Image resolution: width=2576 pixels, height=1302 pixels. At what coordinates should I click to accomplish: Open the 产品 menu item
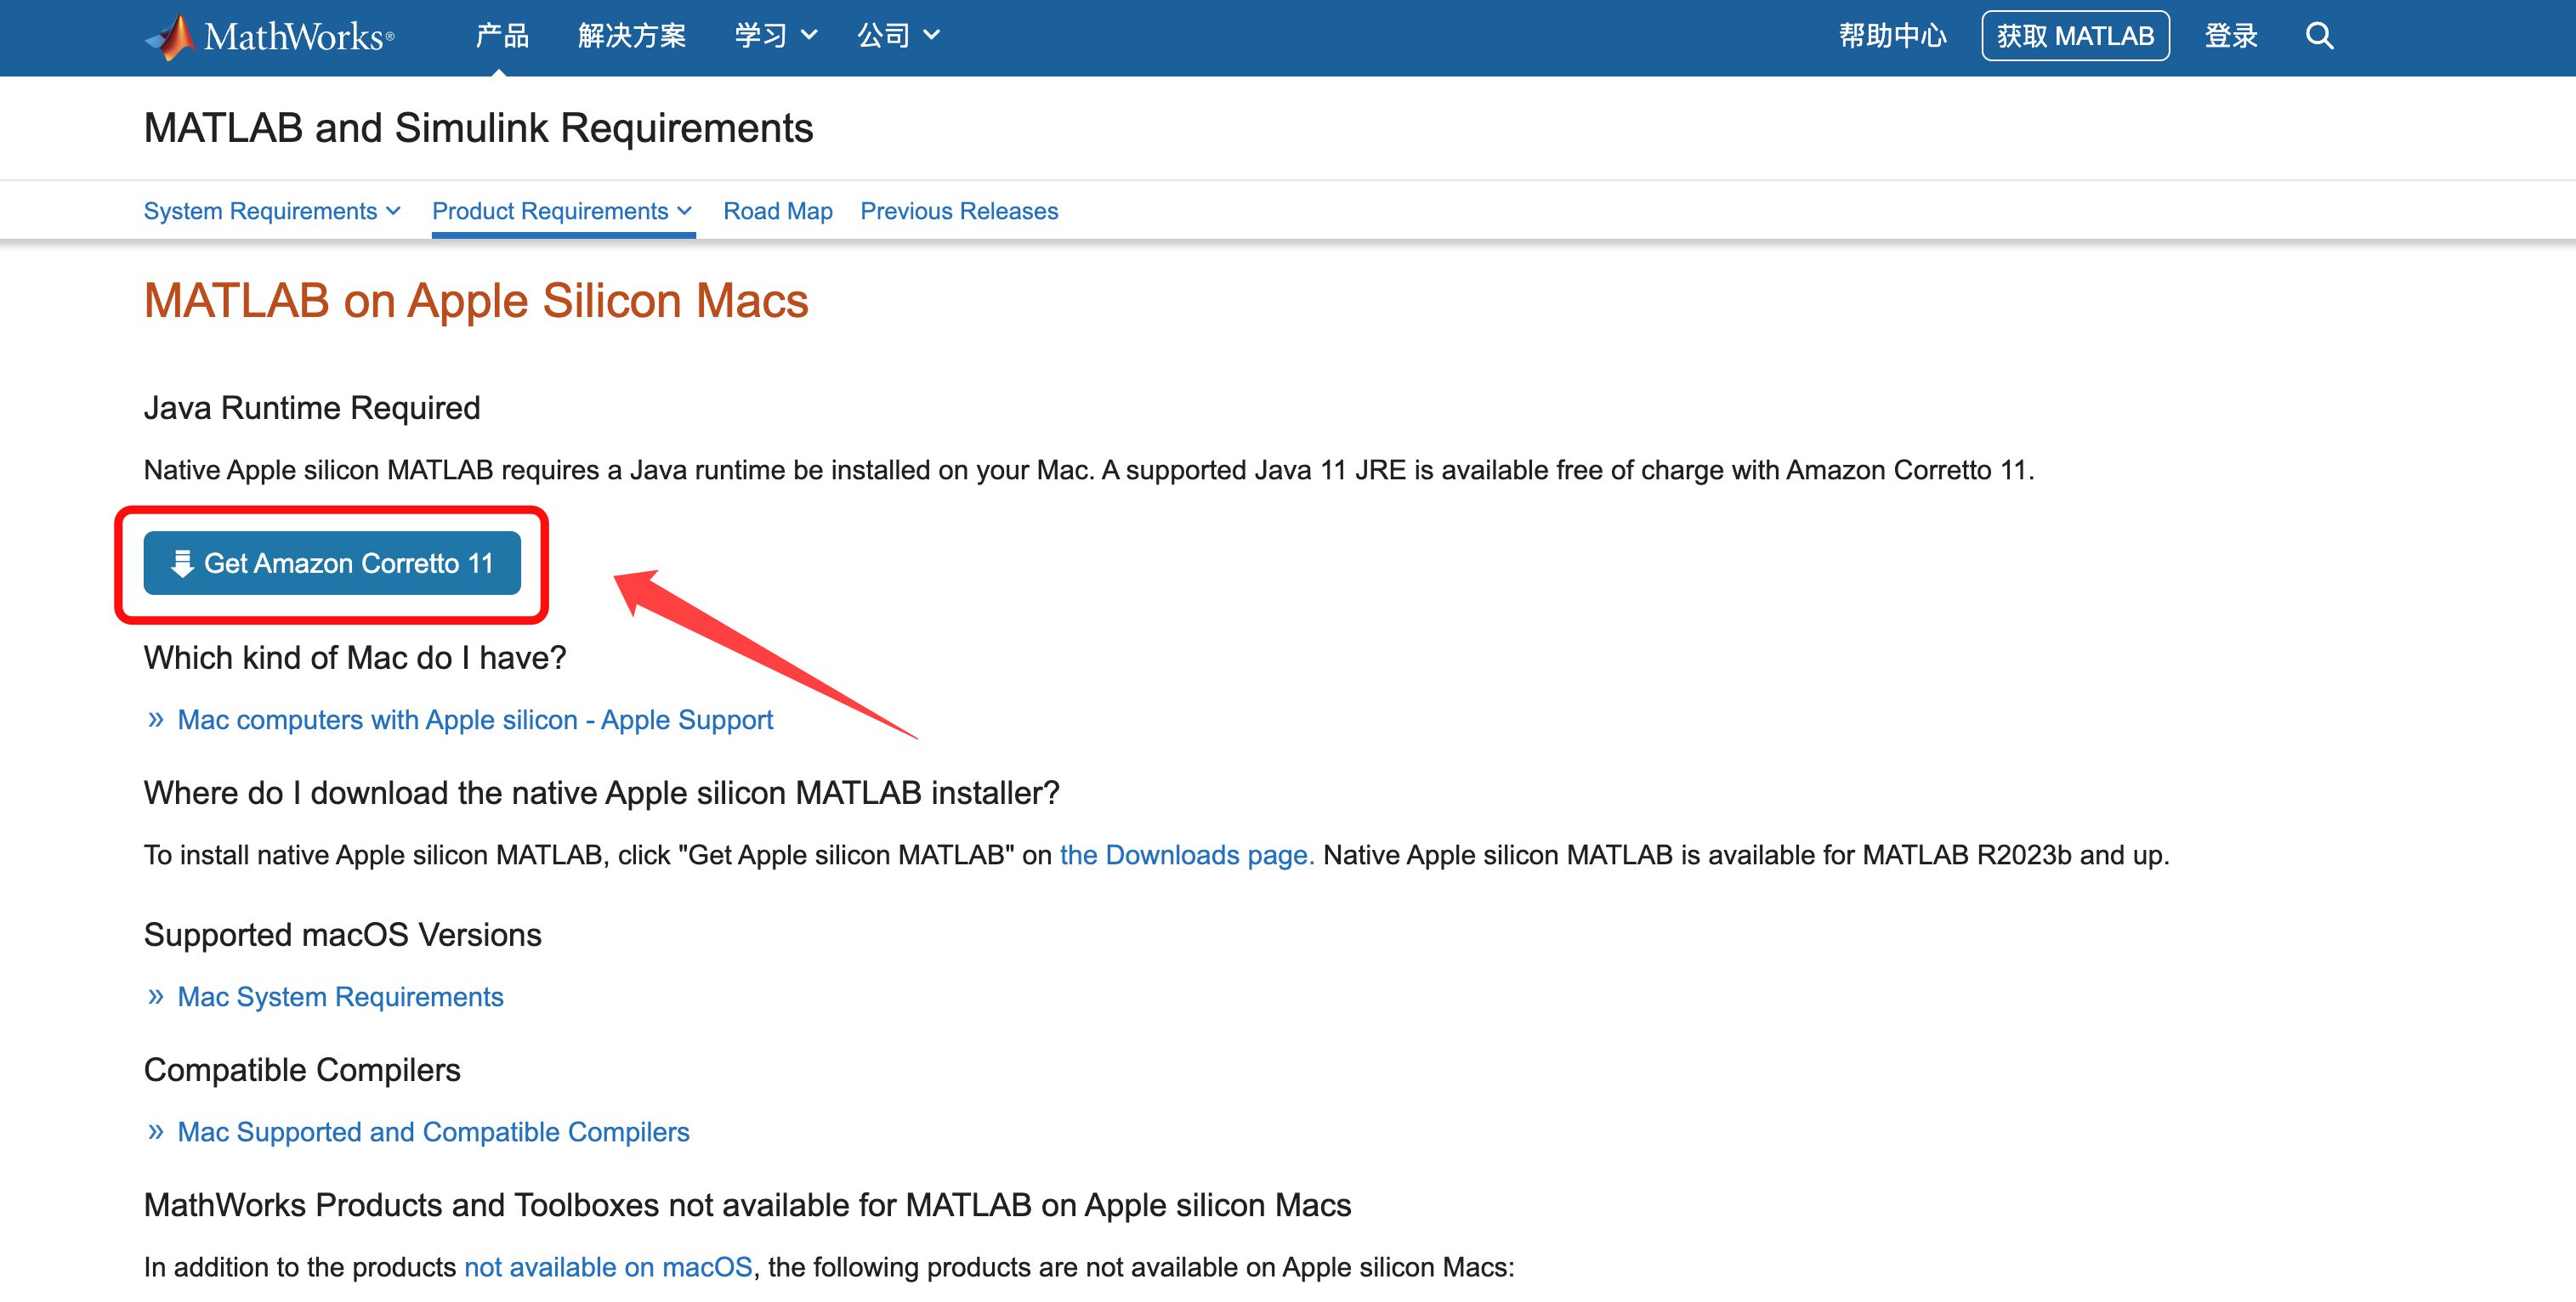[x=502, y=37]
